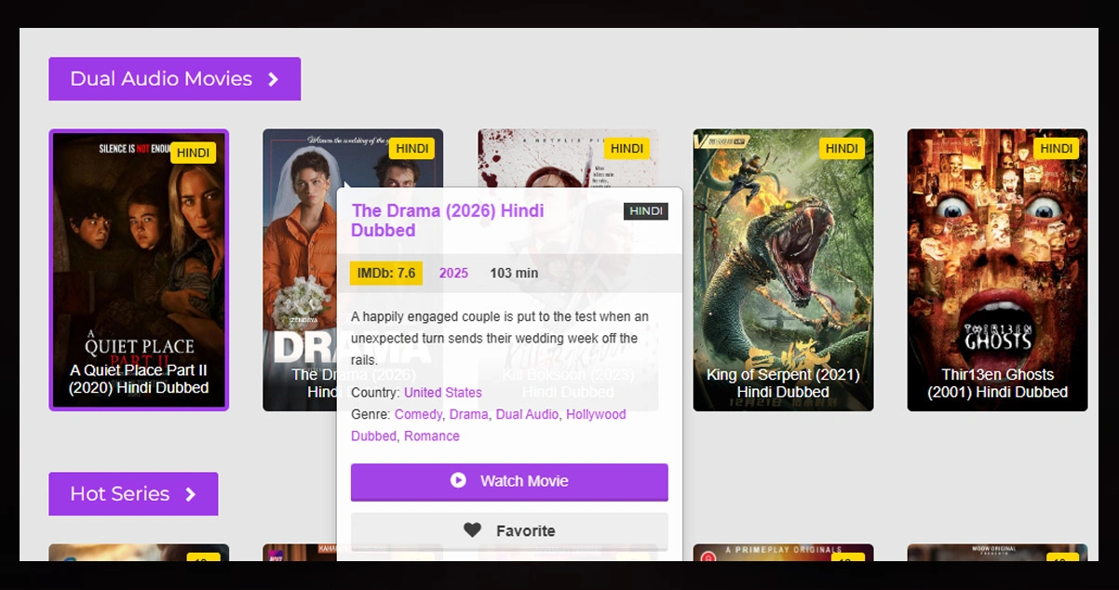This screenshot has height=590, width=1119.
Task: Click chevron arrow next to Dual Audio Movies
Action: [x=273, y=79]
